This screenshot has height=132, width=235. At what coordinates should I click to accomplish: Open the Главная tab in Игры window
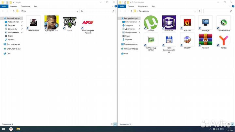(x=13, y=6)
